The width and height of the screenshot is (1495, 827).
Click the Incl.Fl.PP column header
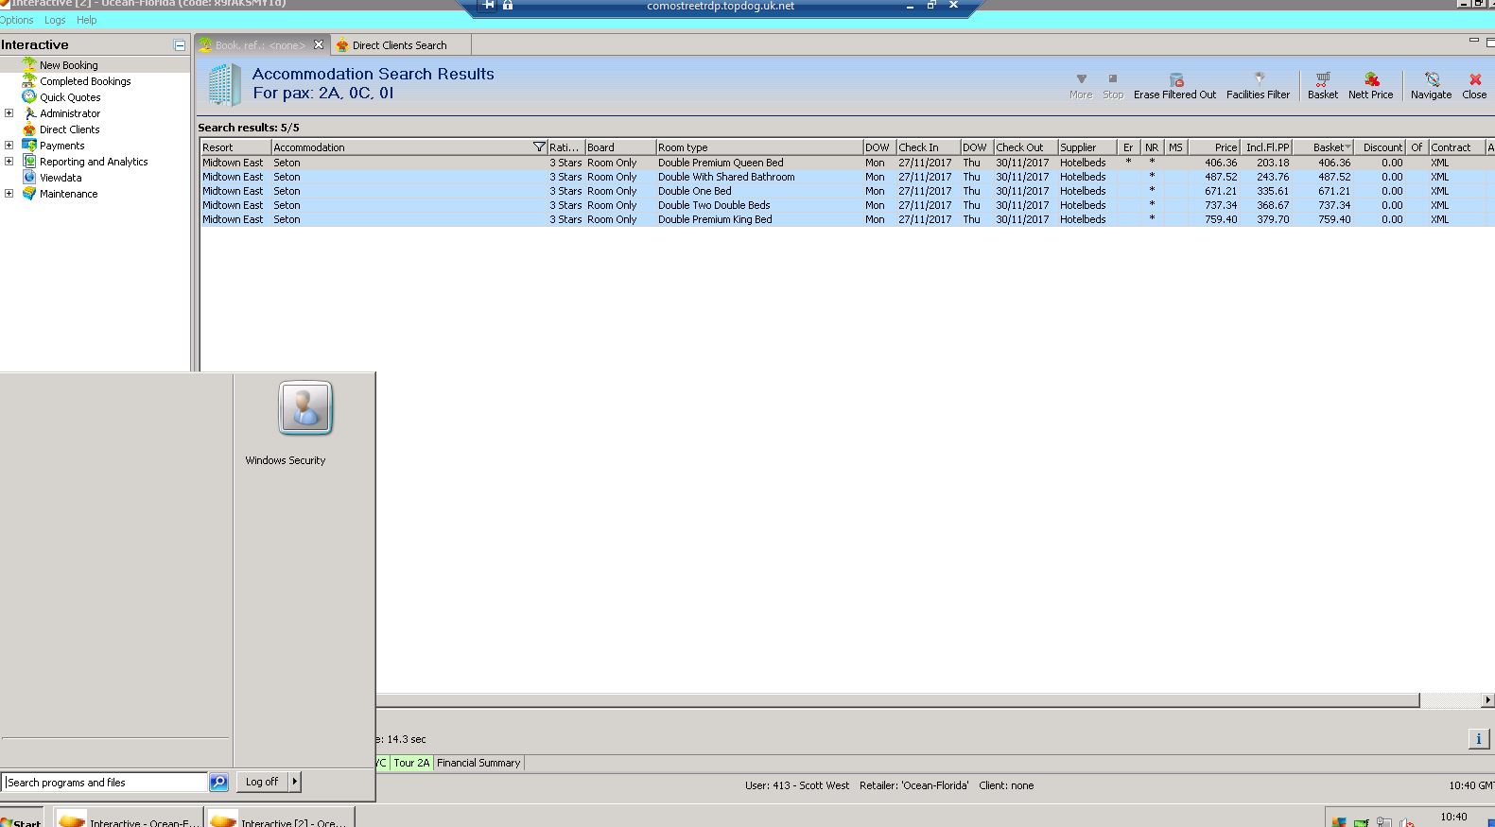1266,147
